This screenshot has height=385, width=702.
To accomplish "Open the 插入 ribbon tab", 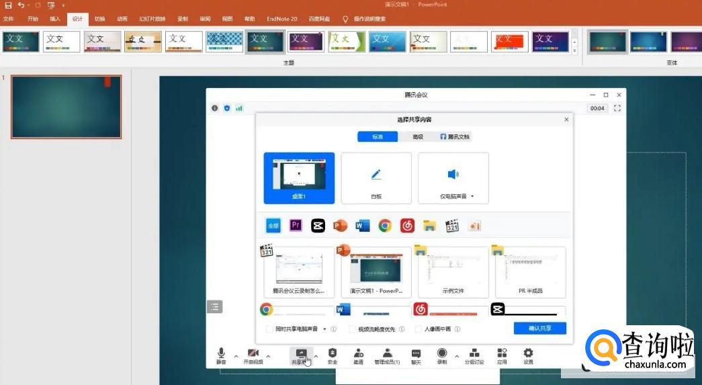I will pos(54,19).
